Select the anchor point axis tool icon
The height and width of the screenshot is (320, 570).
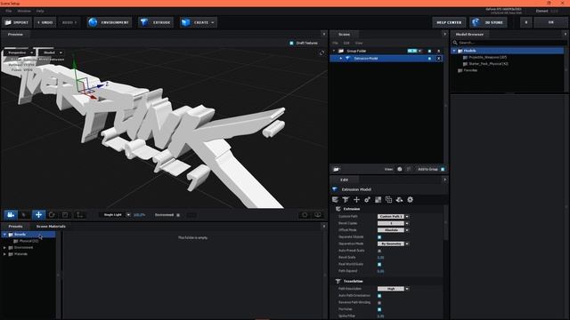79,215
